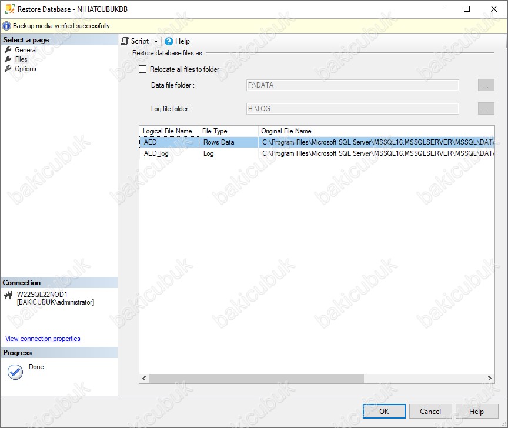Select the AED logical file row
The height and width of the screenshot is (428, 508).
pyautogui.click(x=317, y=142)
